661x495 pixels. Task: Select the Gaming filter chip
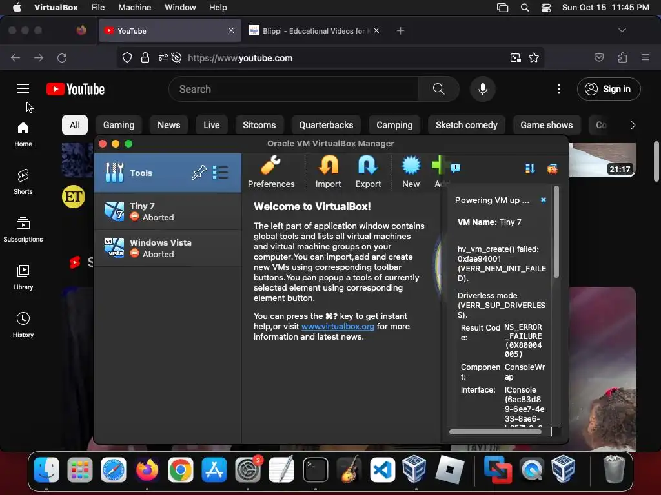point(119,125)
